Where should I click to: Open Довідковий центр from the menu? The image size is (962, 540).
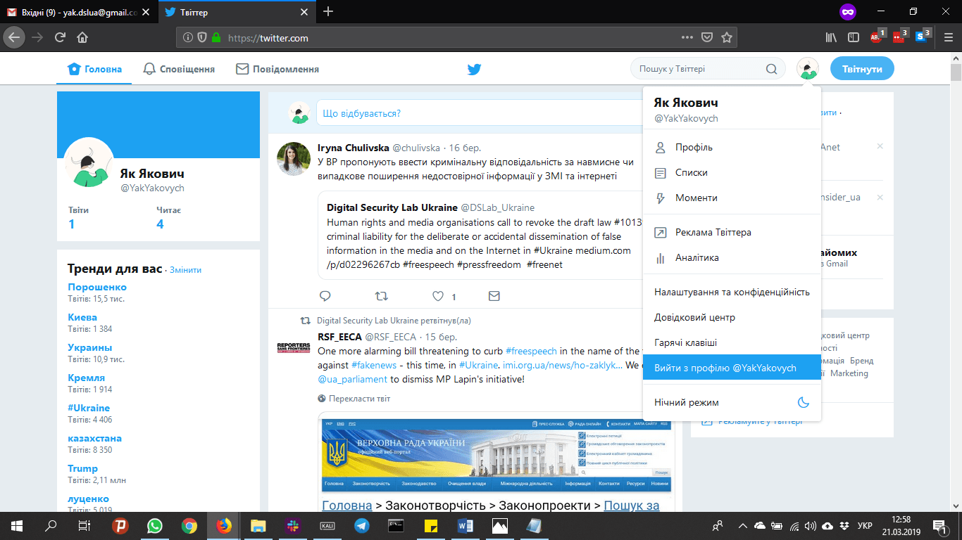(732, 317)
